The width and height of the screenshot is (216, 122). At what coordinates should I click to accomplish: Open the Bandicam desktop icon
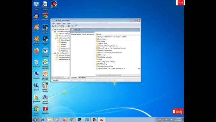pyautogui.click(x=54, y=5)
